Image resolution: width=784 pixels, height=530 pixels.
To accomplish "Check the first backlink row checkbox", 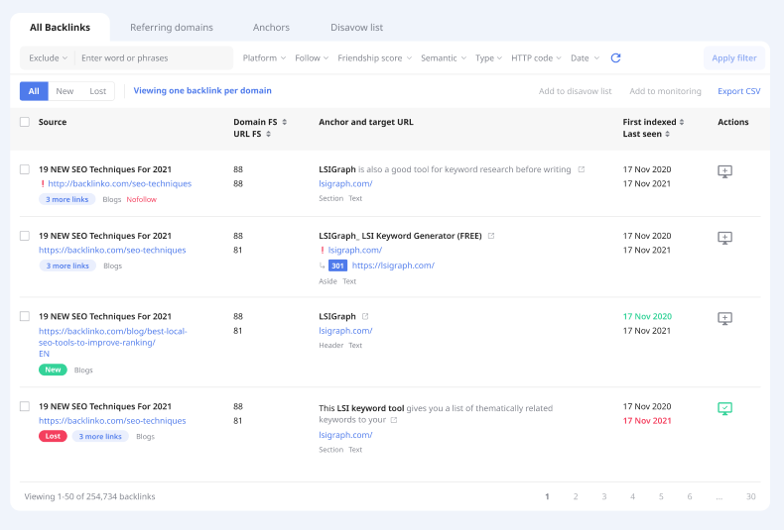I will click(25, 169).
